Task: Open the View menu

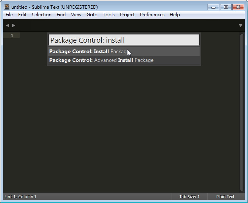Action: (76, 15)
